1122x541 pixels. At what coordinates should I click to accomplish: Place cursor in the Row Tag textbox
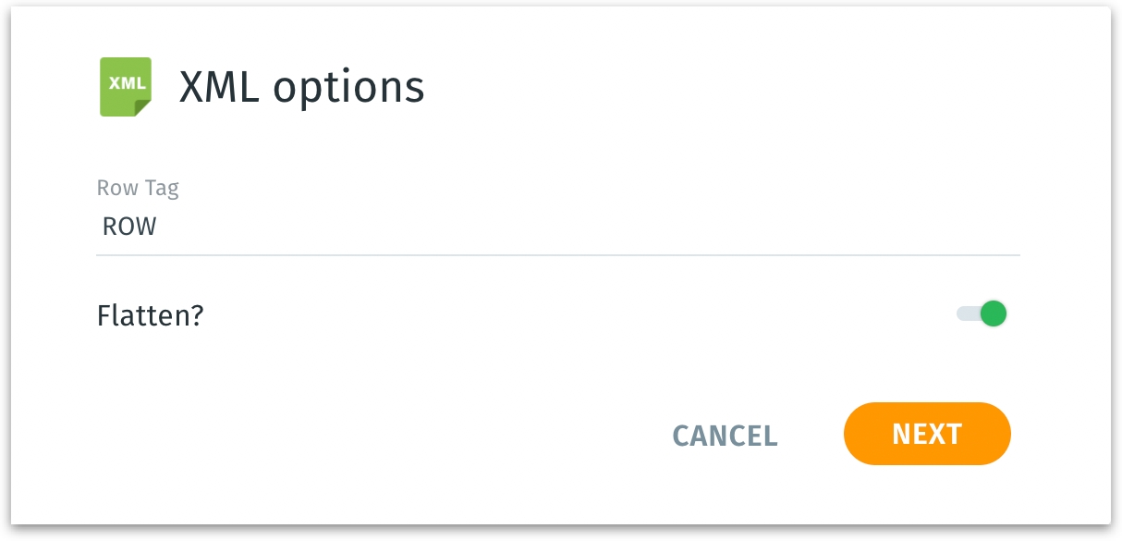click(x=557, y=227)
